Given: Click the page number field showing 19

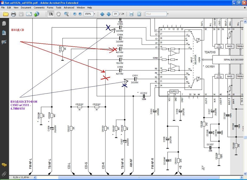Looking at the screenshot, I should [115, 14].
